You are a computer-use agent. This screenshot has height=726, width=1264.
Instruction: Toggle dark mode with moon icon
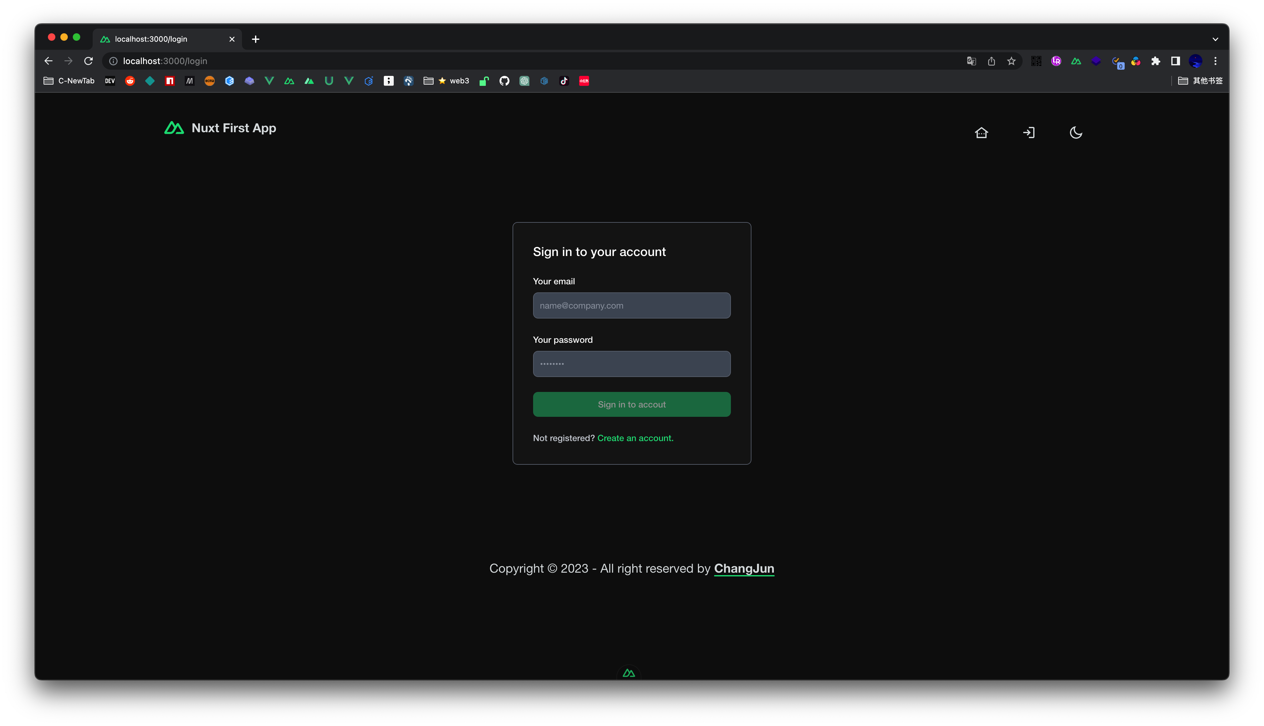tap(1076, 133)
